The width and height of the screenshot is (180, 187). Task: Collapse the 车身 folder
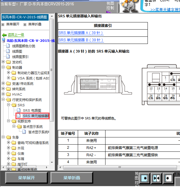[x=3, y=137]
